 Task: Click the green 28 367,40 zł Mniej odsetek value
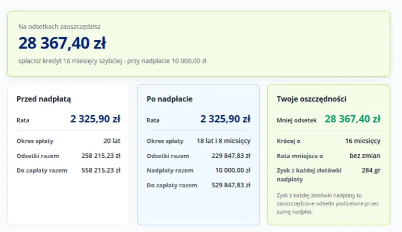(353, 119)
